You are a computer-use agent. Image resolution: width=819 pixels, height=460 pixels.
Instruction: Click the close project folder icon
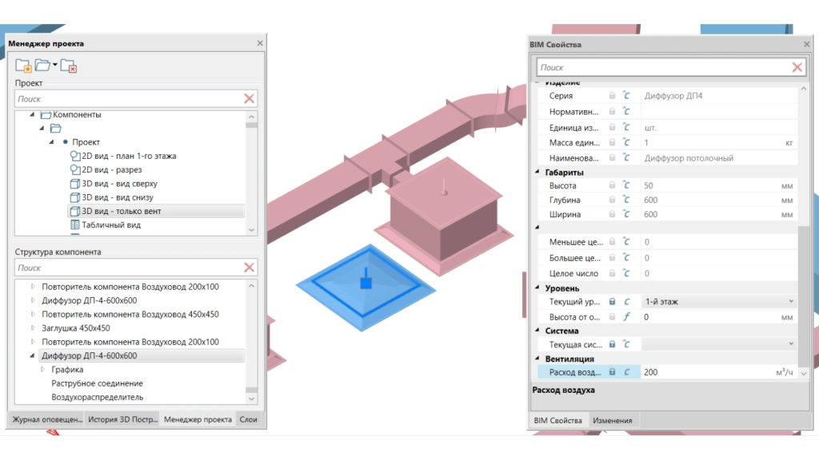pyautogui.click(x=69, y=66)
